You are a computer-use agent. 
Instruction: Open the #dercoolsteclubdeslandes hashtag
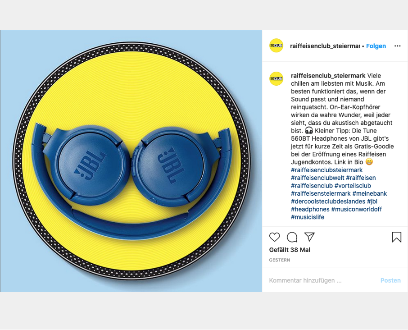click(328, 202)
